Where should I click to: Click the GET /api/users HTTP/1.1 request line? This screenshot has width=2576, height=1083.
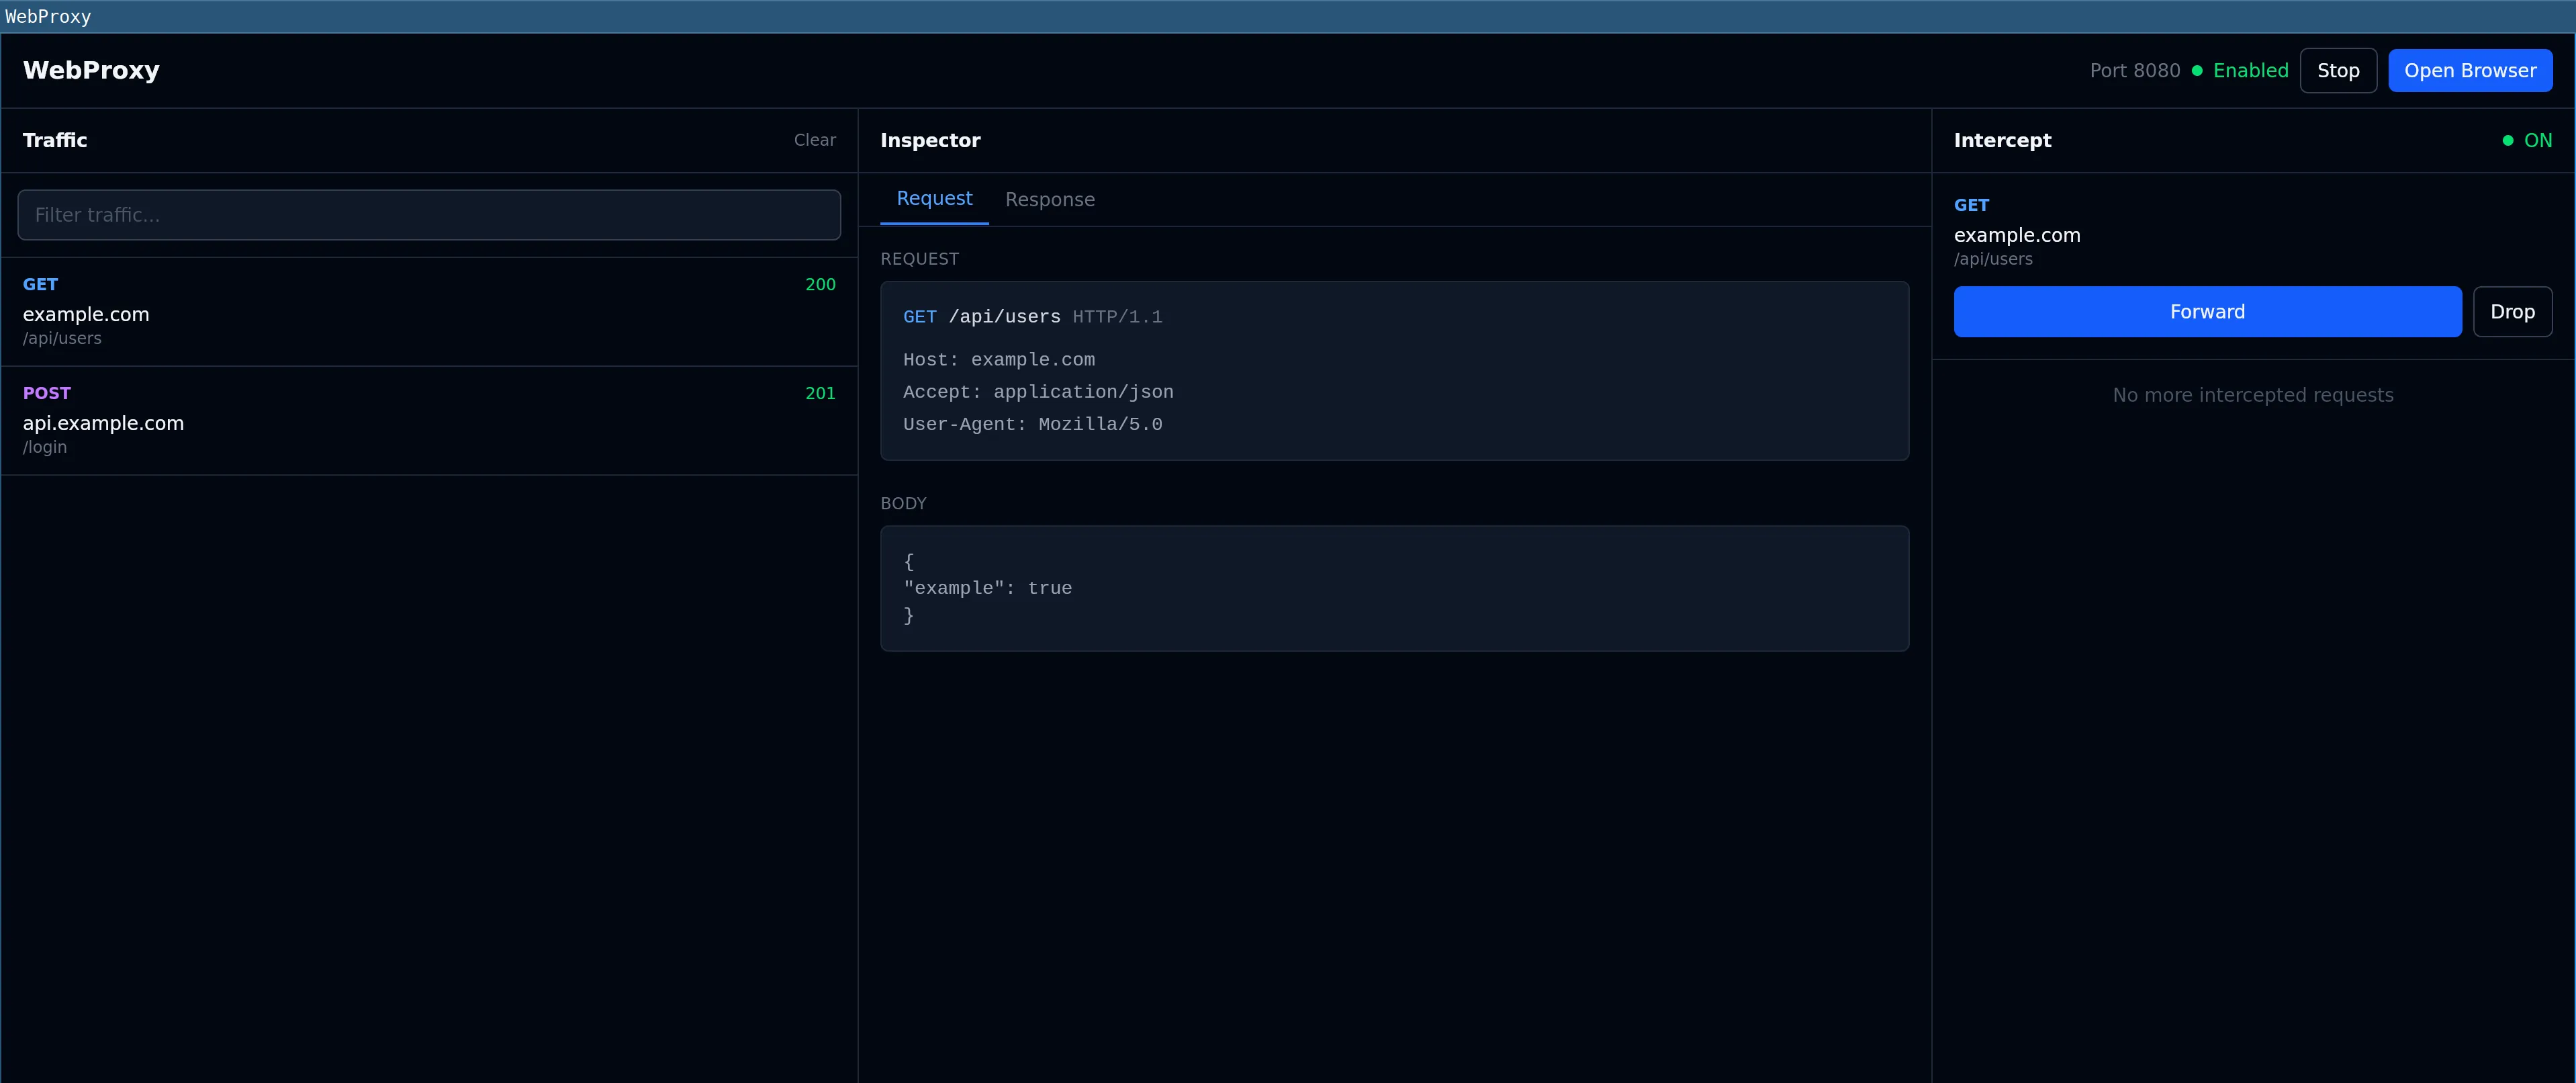(x=1033, y=317)
